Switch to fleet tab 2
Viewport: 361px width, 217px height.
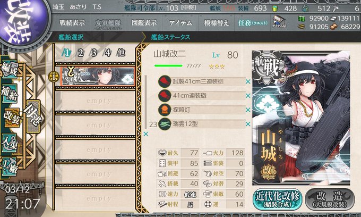tap(80, 53)
